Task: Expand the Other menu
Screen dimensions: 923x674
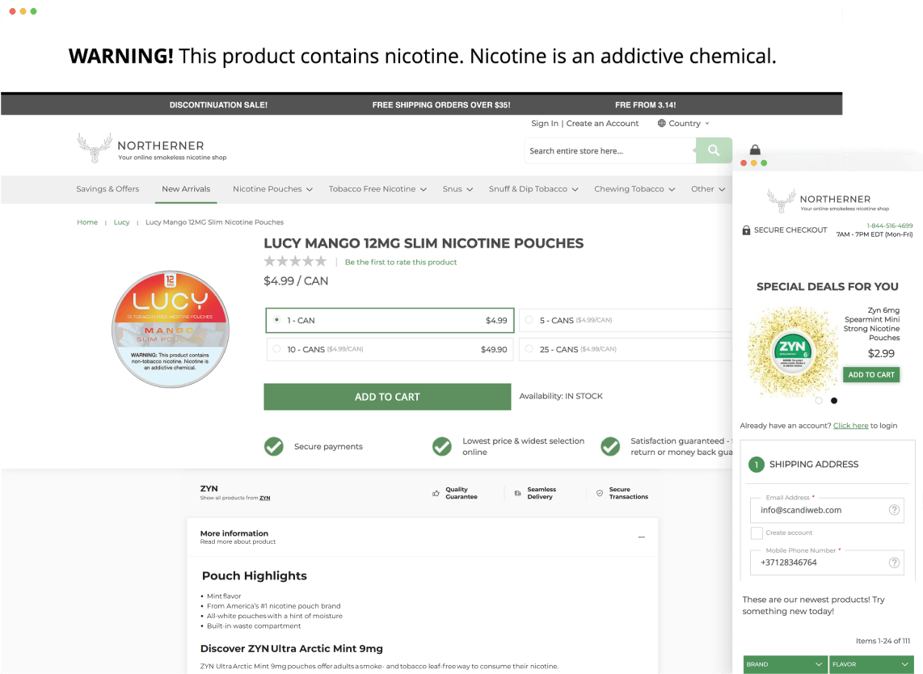Action: [708, 189]
